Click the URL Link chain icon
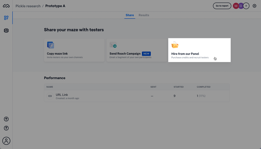261x149 pixels. tap(50, 96)
